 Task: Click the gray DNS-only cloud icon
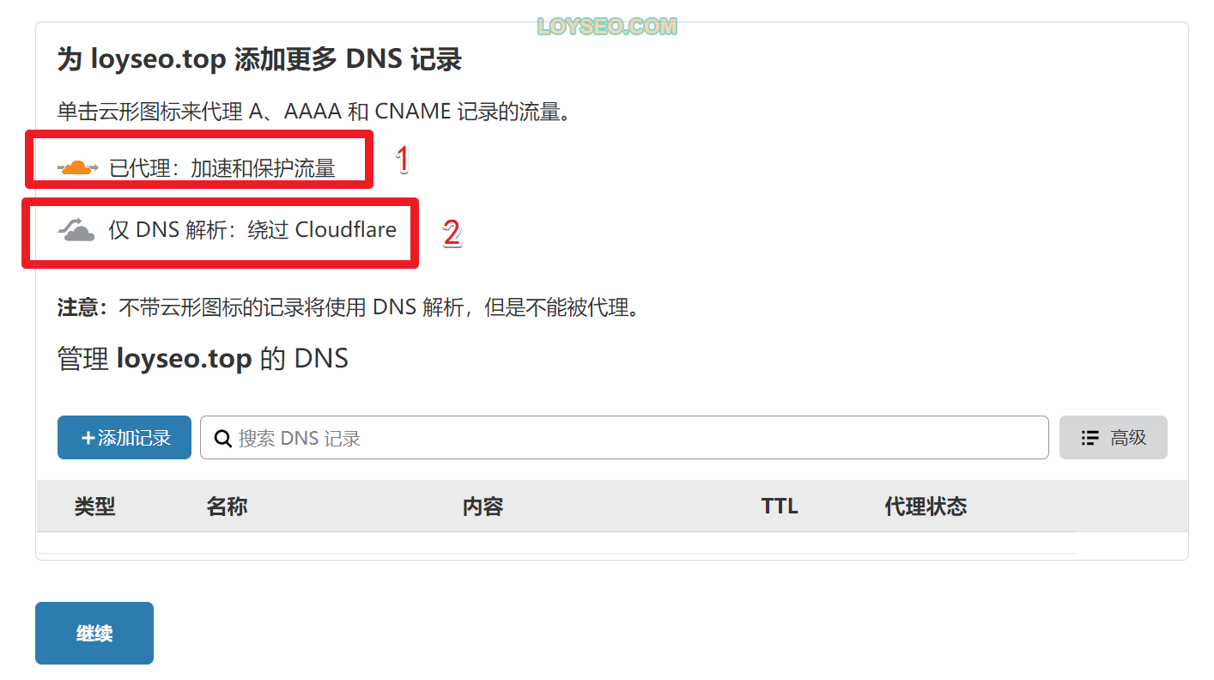click(76, 230)
